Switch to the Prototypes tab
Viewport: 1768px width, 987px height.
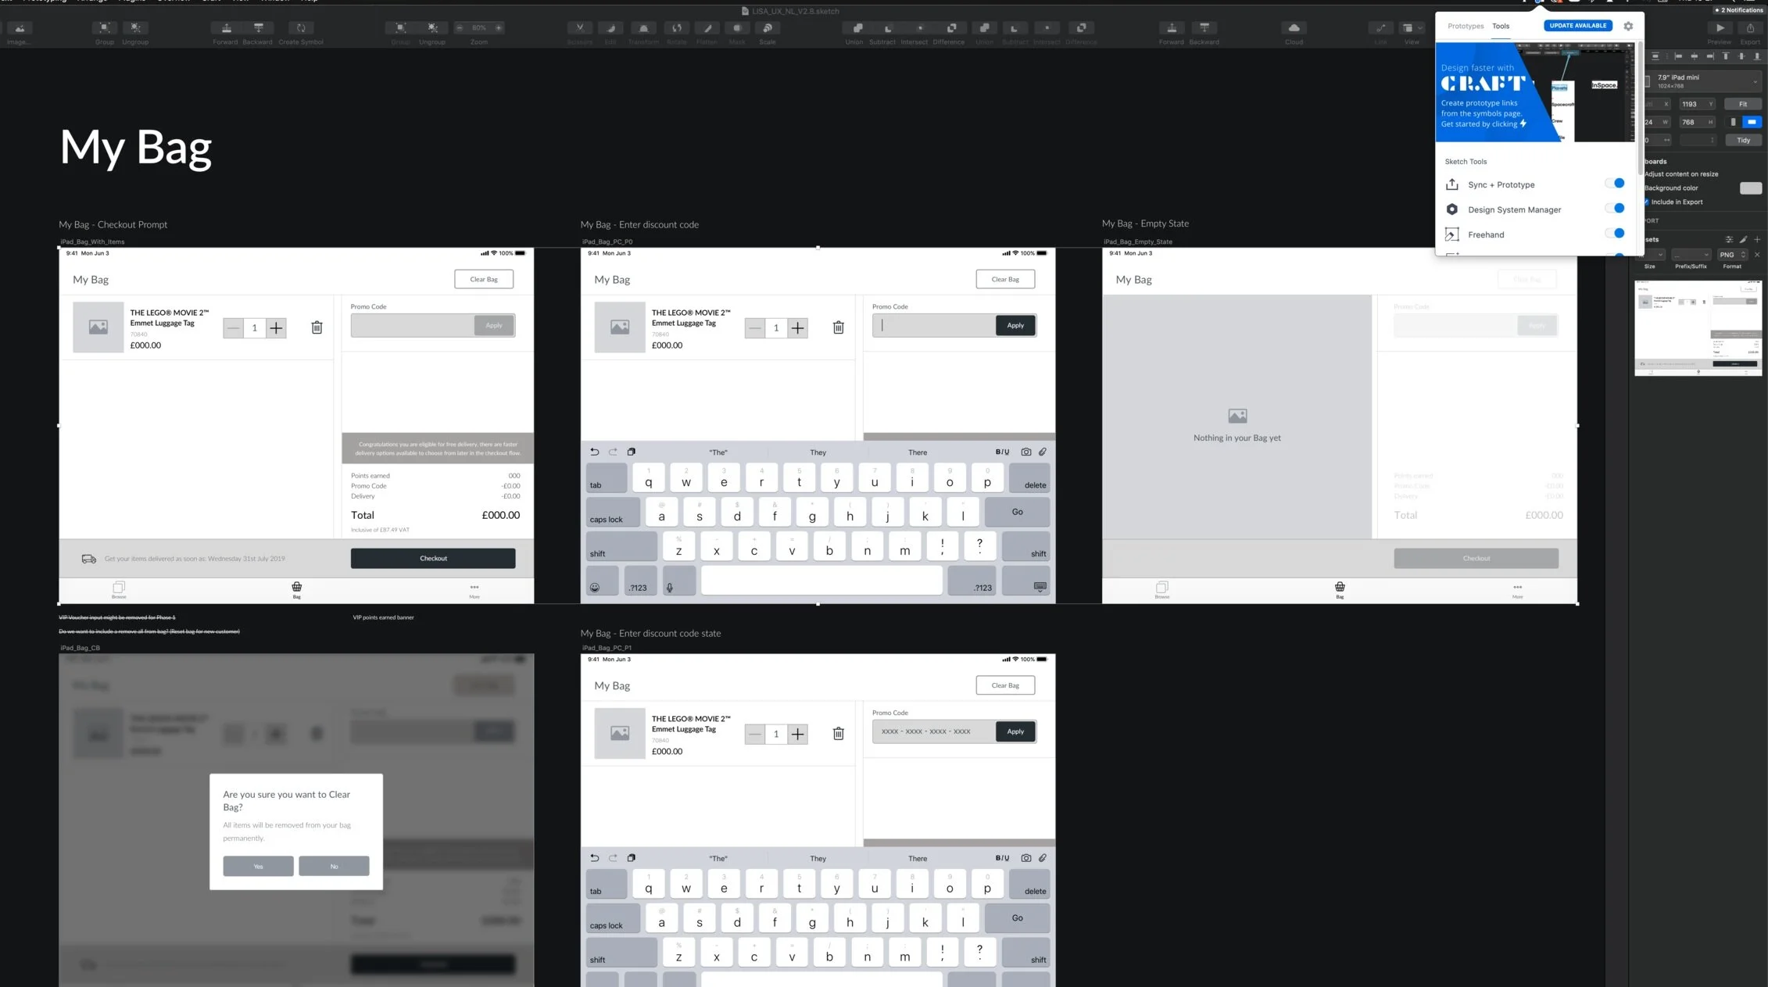(x=1465, y=26)
